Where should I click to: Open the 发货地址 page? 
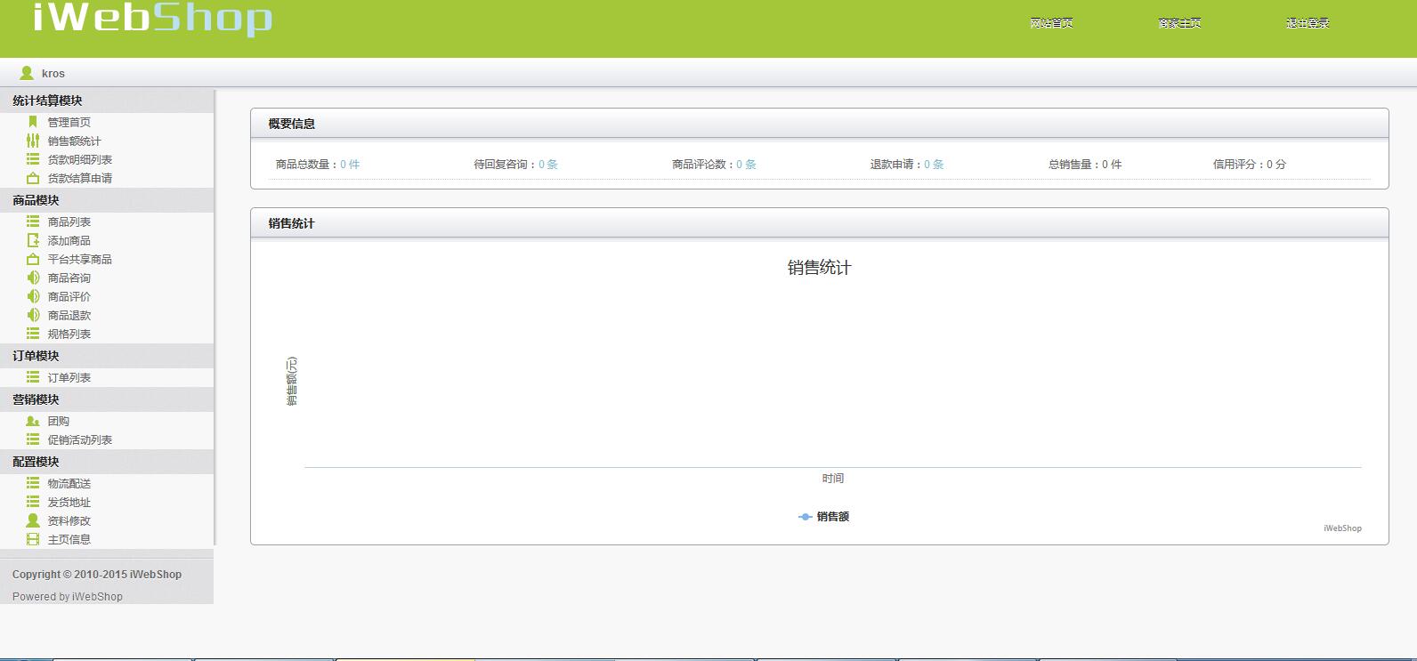tap(69, 502)
